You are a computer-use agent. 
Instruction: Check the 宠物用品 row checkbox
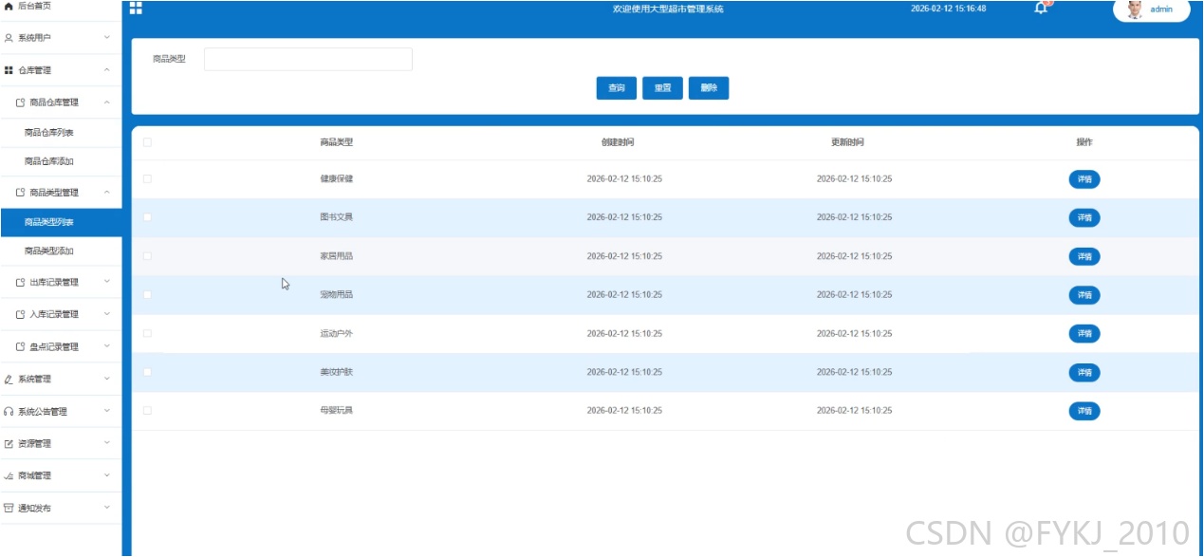(147, 295)
